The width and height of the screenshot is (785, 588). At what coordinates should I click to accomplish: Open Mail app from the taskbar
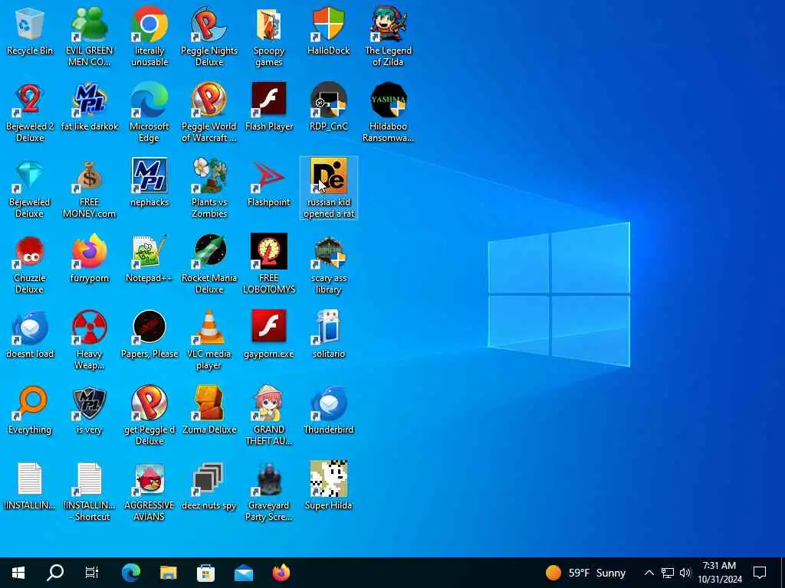[243, 573]
